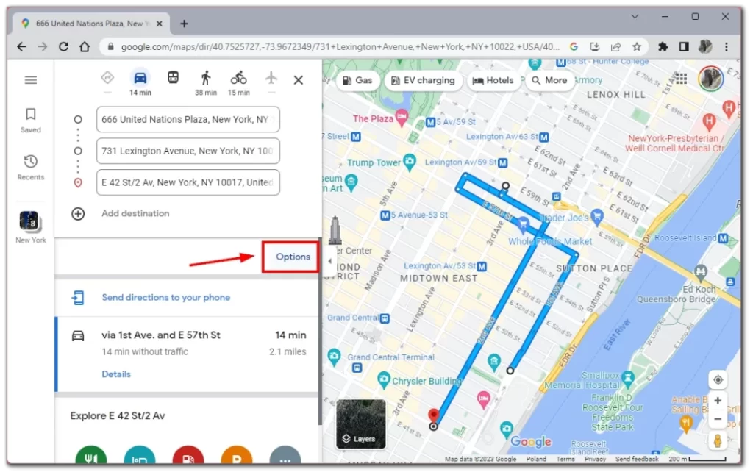Open the hamburger menu in Maps
The height and width of the screenshot is (475, 753).
pyautogui.click(x=31, y=79)
